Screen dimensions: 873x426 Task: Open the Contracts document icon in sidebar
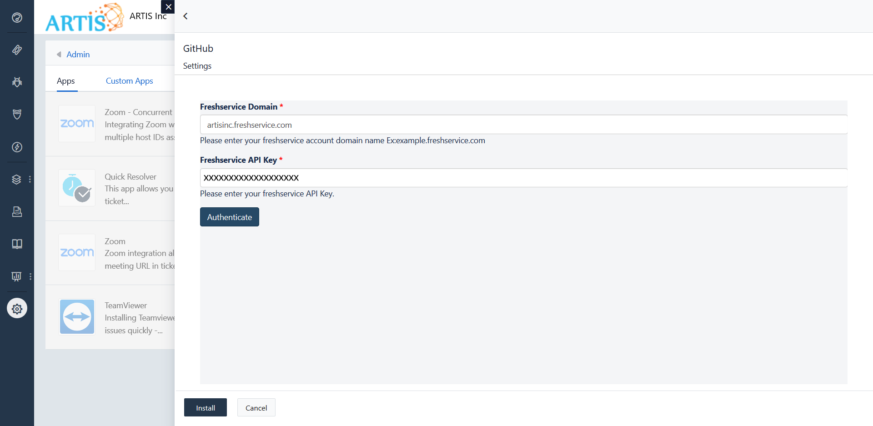17,212
